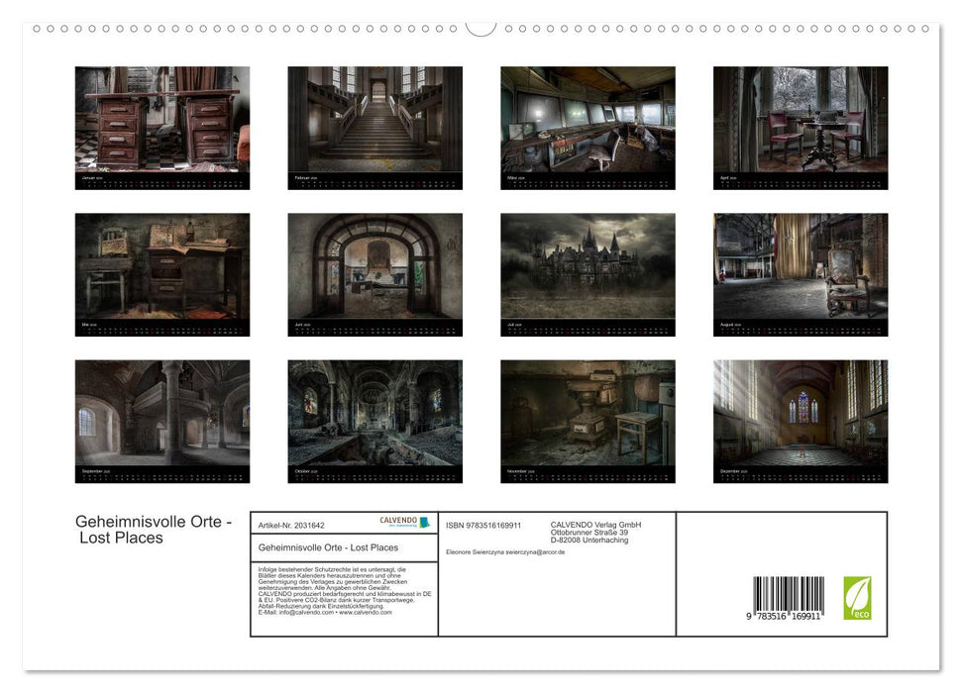Click the CALVENDO logo

pos(405,522)
